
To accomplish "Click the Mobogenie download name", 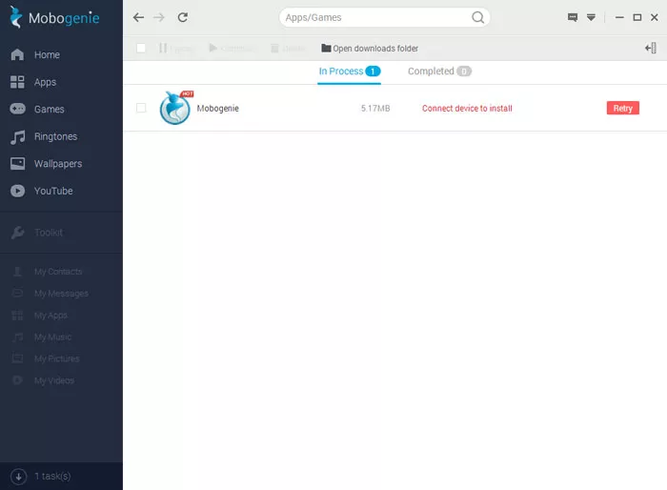I will [218, 109].
